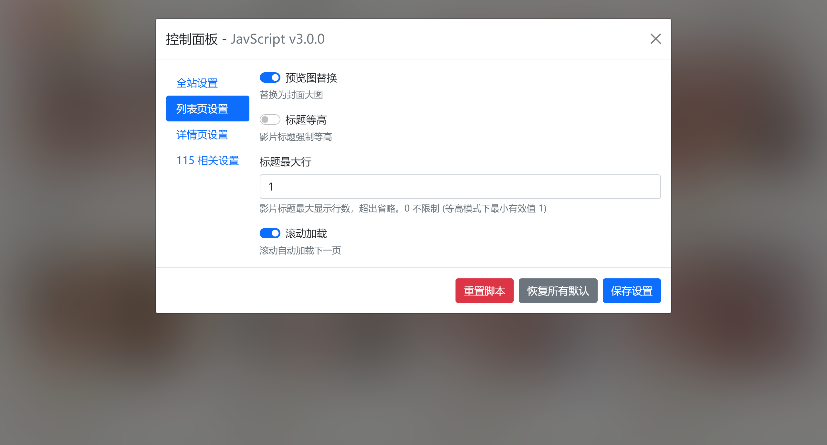827x445 pixels.
Task: Open the 115 相关设置 tab
Action: (x=208, y=160)
